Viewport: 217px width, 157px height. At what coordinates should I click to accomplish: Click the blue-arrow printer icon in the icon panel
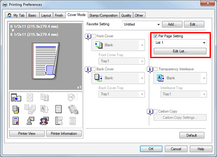[x=16, y=98]
